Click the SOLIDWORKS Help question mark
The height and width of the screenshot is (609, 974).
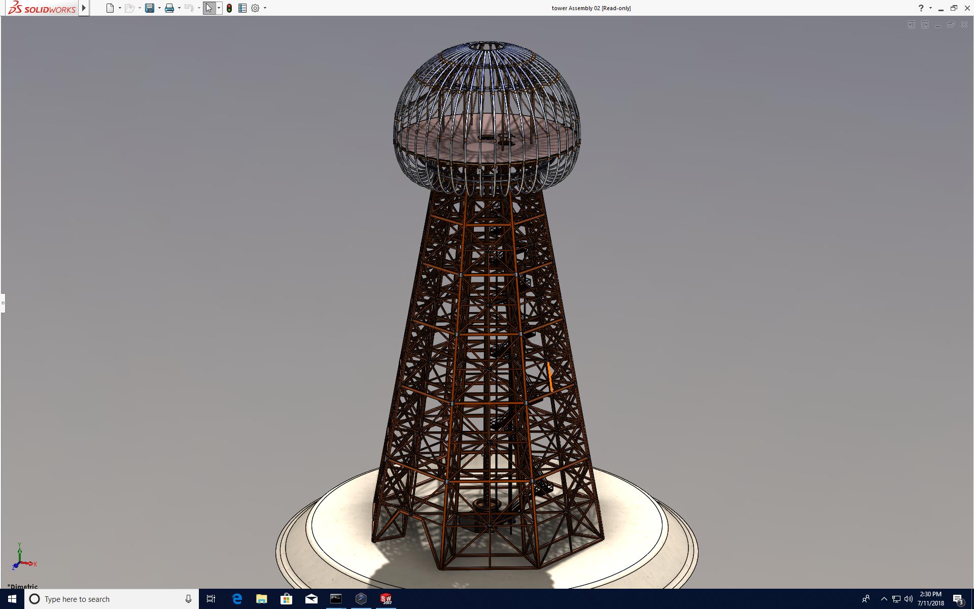click(921, 8)
